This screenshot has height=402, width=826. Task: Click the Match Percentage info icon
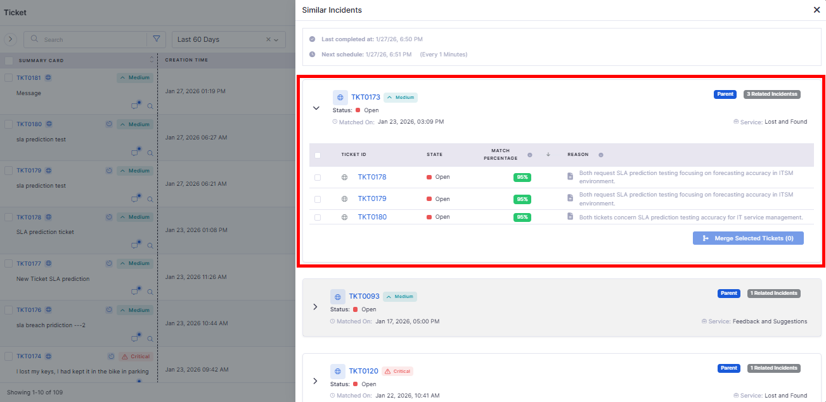coord(530,155)
